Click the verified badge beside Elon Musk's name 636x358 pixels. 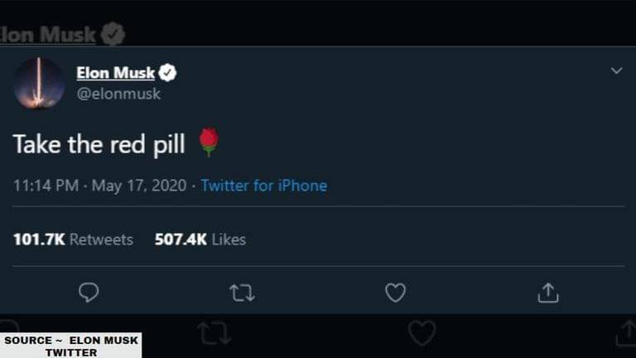tap(167, 74)
